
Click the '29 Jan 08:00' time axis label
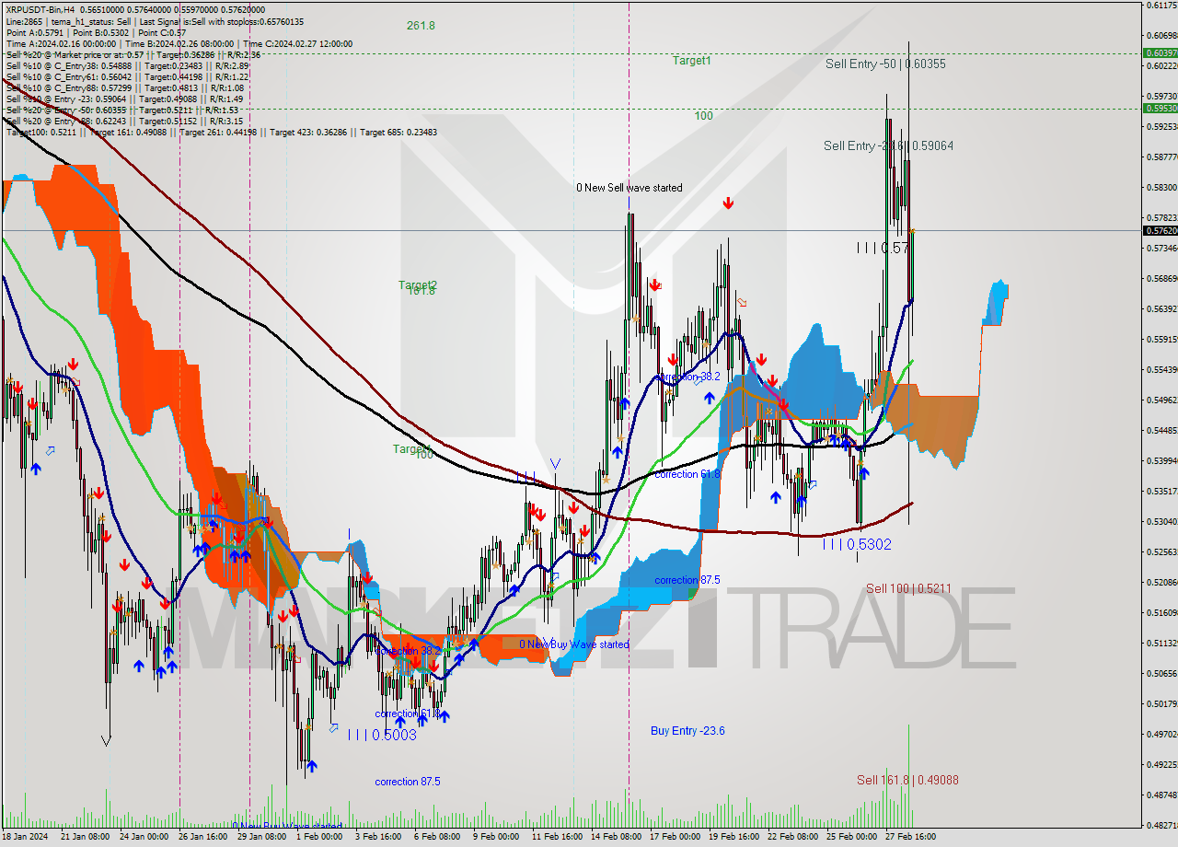tap(262, 837)
